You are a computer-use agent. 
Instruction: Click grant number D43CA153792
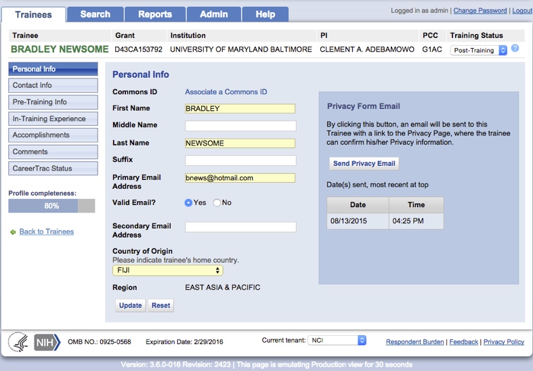coord(138,49)
